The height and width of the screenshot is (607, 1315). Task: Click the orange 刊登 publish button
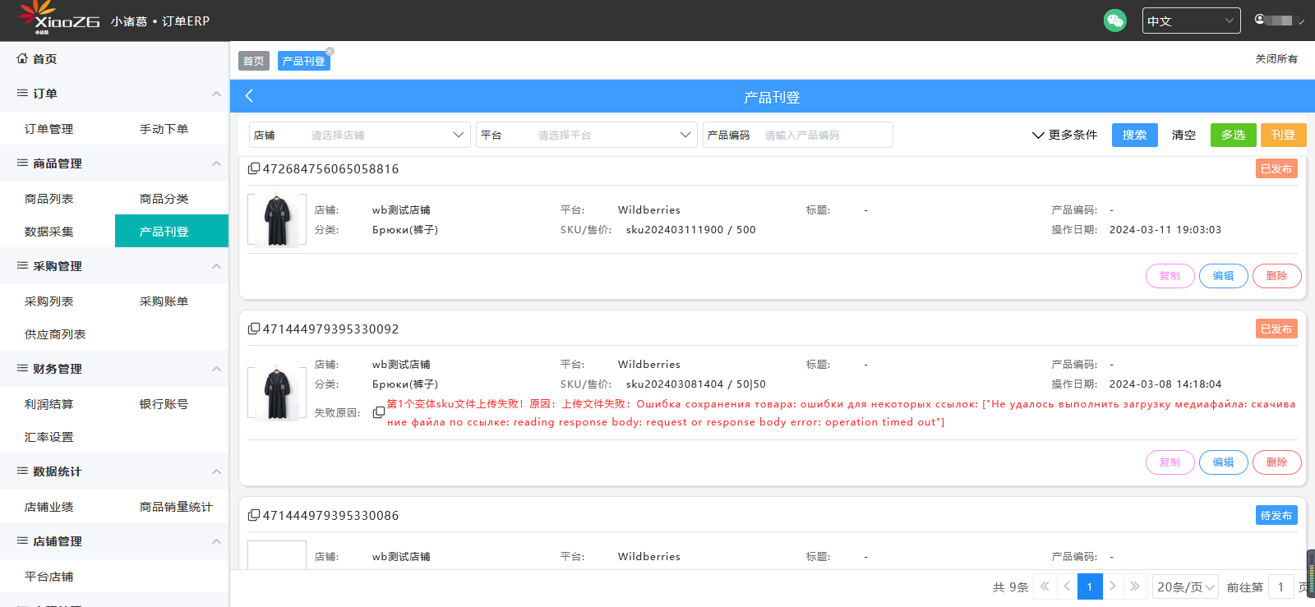point(1282,135)
